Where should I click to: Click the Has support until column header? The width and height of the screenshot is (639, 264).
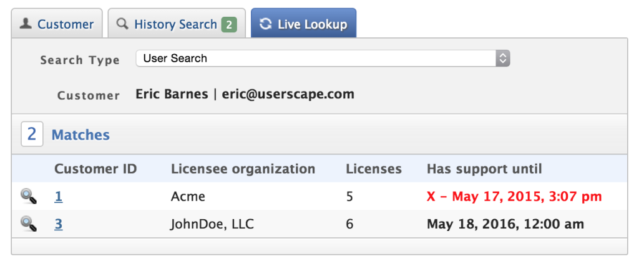pos(484,169)
